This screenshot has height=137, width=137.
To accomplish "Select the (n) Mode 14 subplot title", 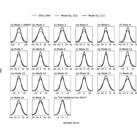I will click(x=39, y=73).
